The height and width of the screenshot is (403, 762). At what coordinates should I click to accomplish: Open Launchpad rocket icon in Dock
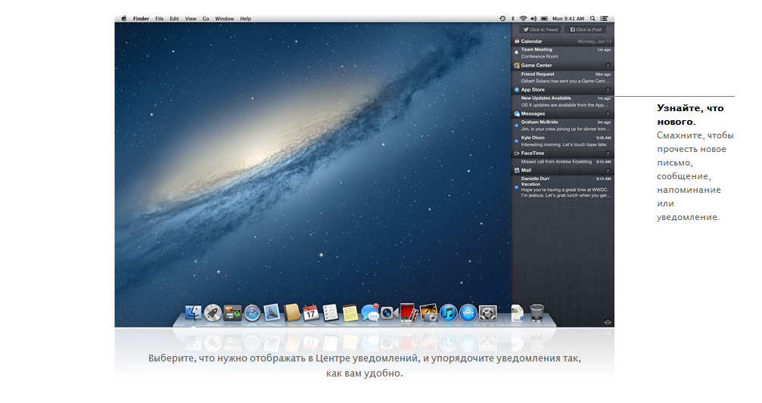click(x=213, y=313)
